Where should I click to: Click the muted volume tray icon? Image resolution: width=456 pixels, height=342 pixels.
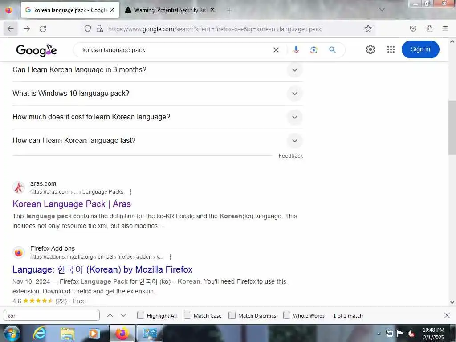(x=411, y=334)
